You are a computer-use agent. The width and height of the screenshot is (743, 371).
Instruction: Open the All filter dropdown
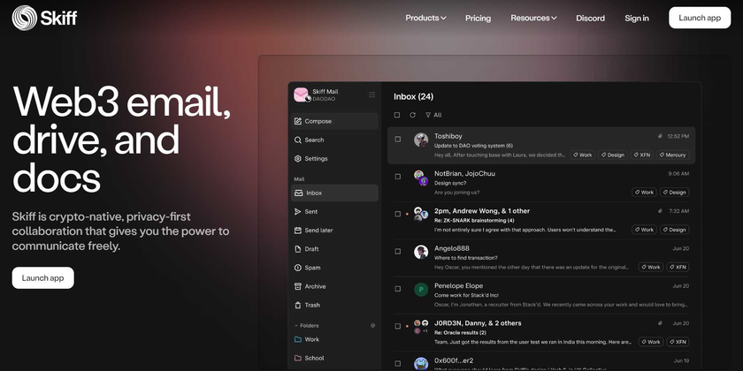click(x=433, y=115)
